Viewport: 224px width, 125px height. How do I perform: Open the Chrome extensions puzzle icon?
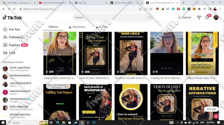[x=199, y=9]
